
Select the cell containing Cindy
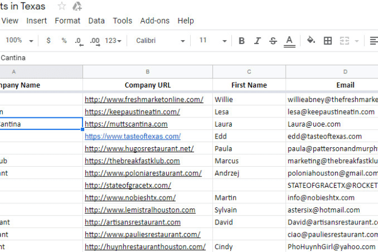249,247
